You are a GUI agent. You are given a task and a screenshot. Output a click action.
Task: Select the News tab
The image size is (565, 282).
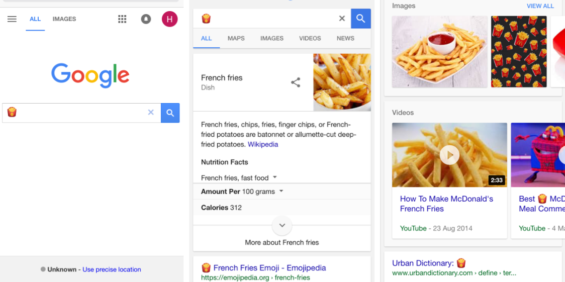(x=345, y=38)
